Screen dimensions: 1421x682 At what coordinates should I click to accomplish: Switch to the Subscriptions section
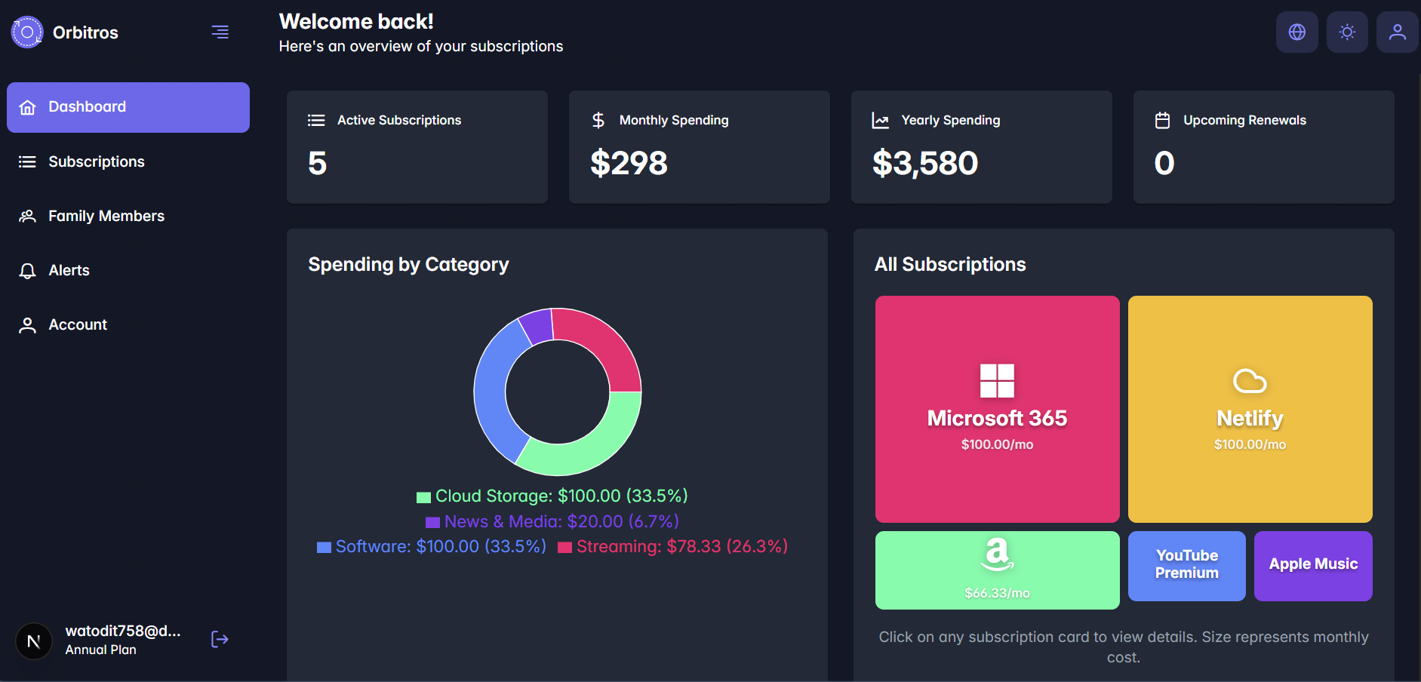(x=97, y=161)
